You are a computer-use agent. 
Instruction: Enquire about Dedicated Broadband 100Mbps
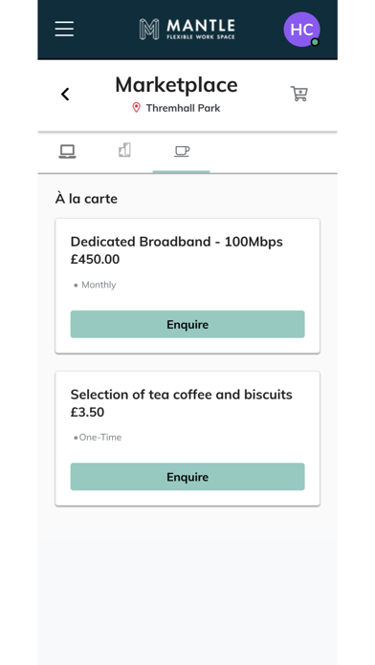point(187,325)
